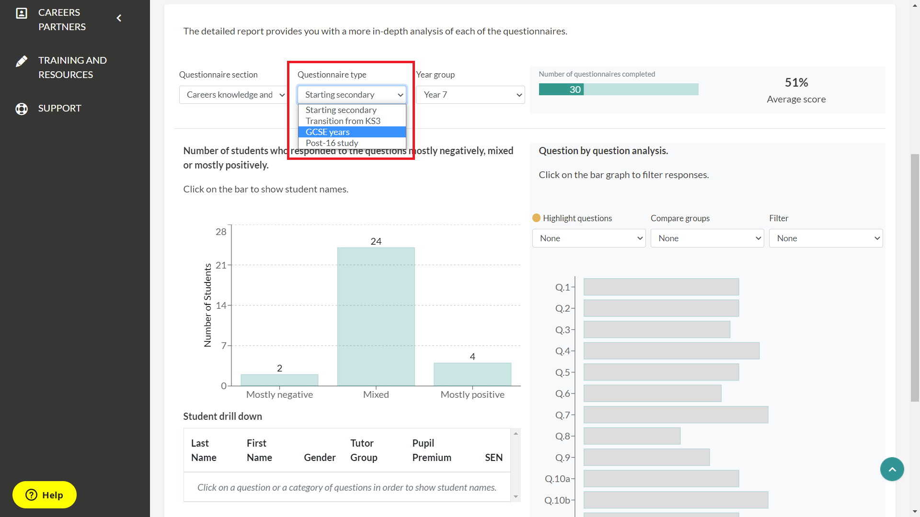Click the Q.1 bar in question analysis
This screenshot has width=920, height=517.
coord(661,287)
